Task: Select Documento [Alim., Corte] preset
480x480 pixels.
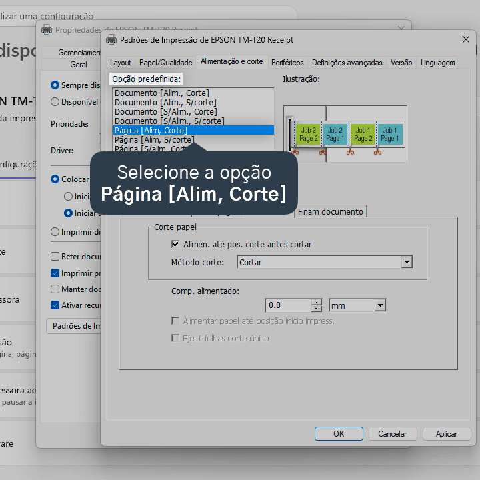Action: pyautogui.click(x=193, y=93)
